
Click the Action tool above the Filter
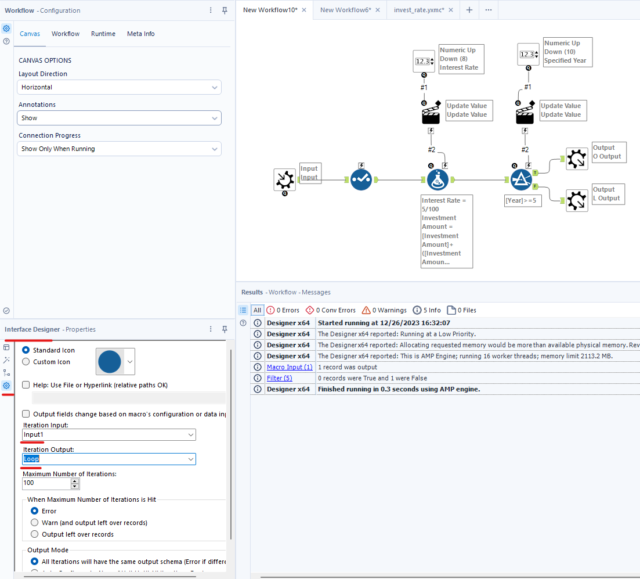[526, 113]
